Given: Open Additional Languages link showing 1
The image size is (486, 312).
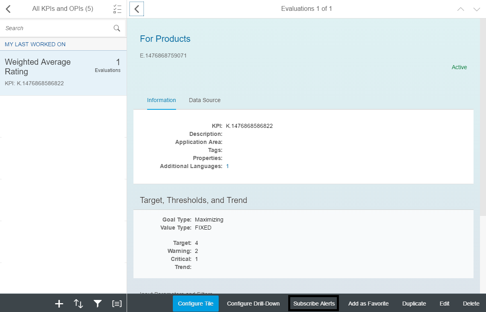Looking at the screenshot, I should tap(228, 166).
